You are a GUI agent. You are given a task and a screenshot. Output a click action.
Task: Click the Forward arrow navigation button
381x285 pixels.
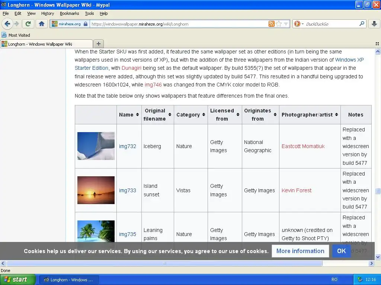(x=17, y=24)
